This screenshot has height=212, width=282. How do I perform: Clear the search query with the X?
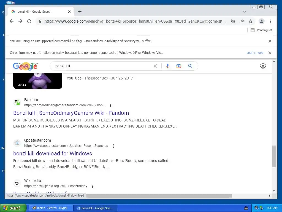(155, 66)
